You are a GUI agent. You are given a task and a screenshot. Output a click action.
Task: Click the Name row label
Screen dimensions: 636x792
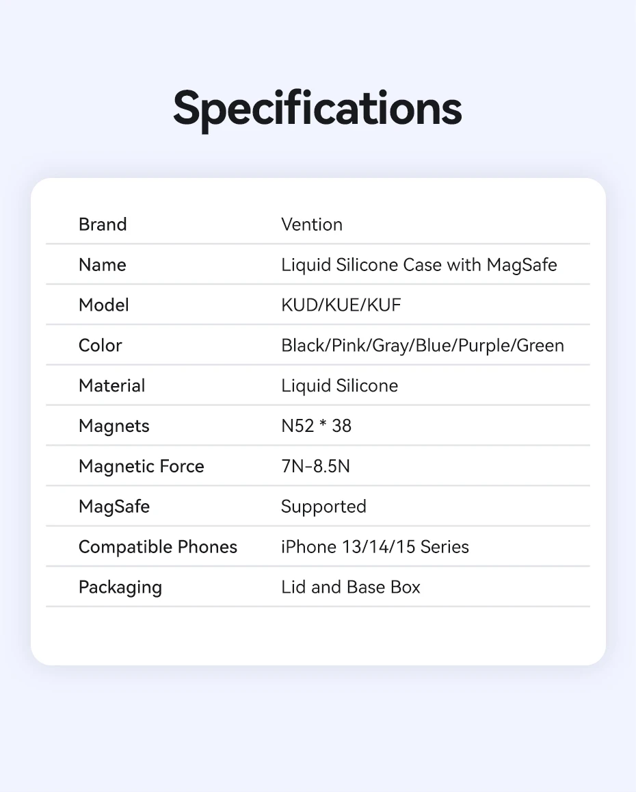coord(103,265)
